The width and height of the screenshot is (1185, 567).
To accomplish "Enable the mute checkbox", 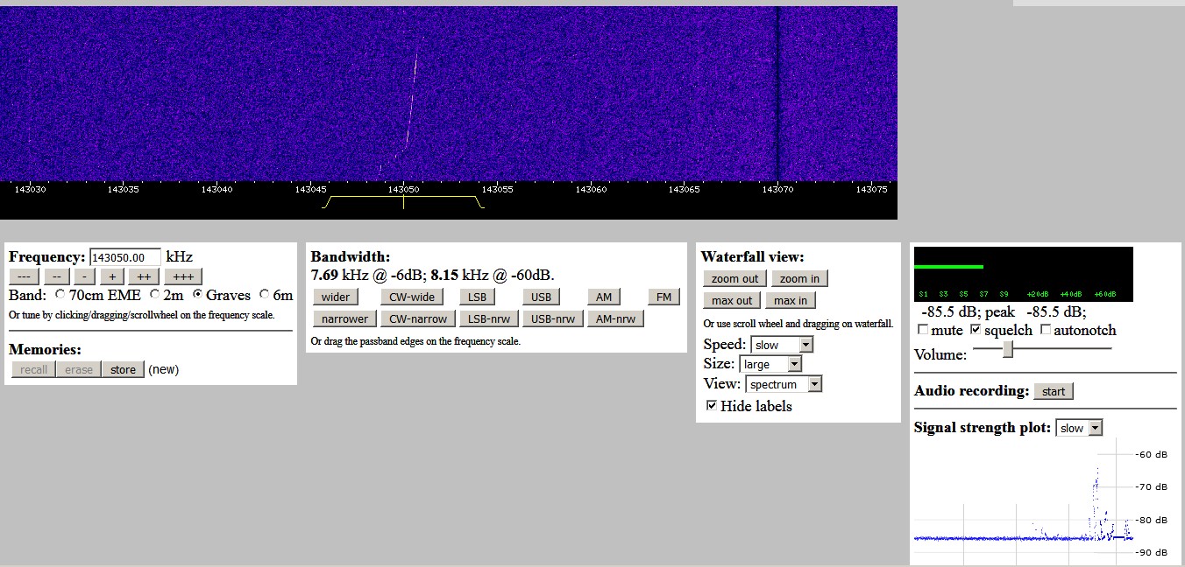I will click(923, 330).
